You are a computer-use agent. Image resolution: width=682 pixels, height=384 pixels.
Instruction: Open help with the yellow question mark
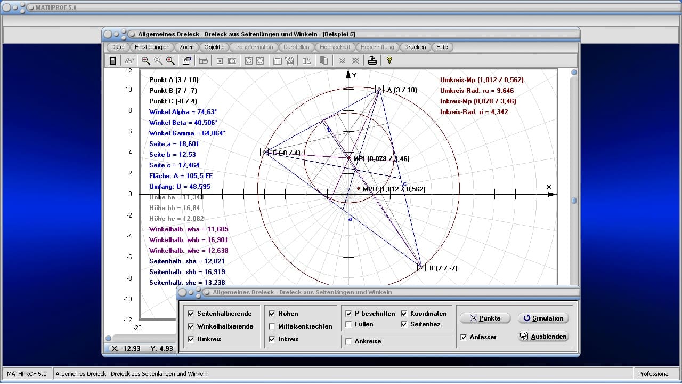[389, 61]
